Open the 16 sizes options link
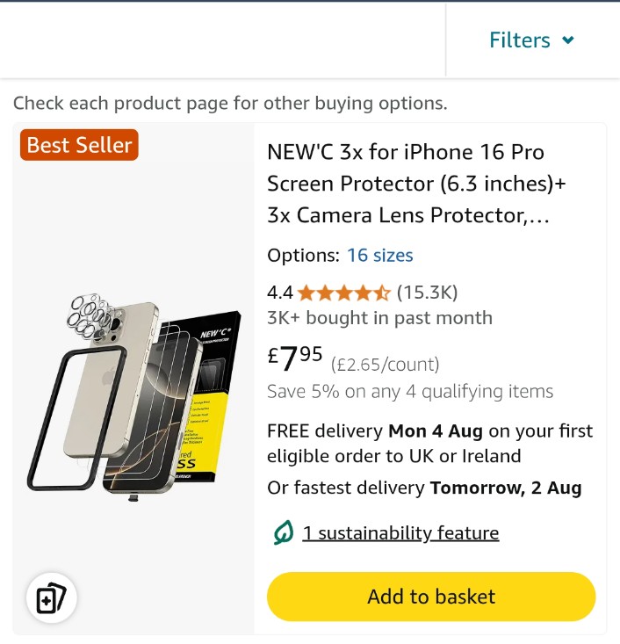Screen dimensions: 620x644 click(379, 255)
